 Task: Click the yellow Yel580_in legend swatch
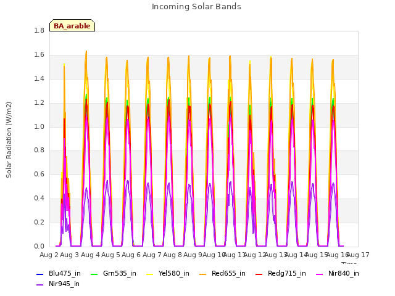(x=149, y=274)
